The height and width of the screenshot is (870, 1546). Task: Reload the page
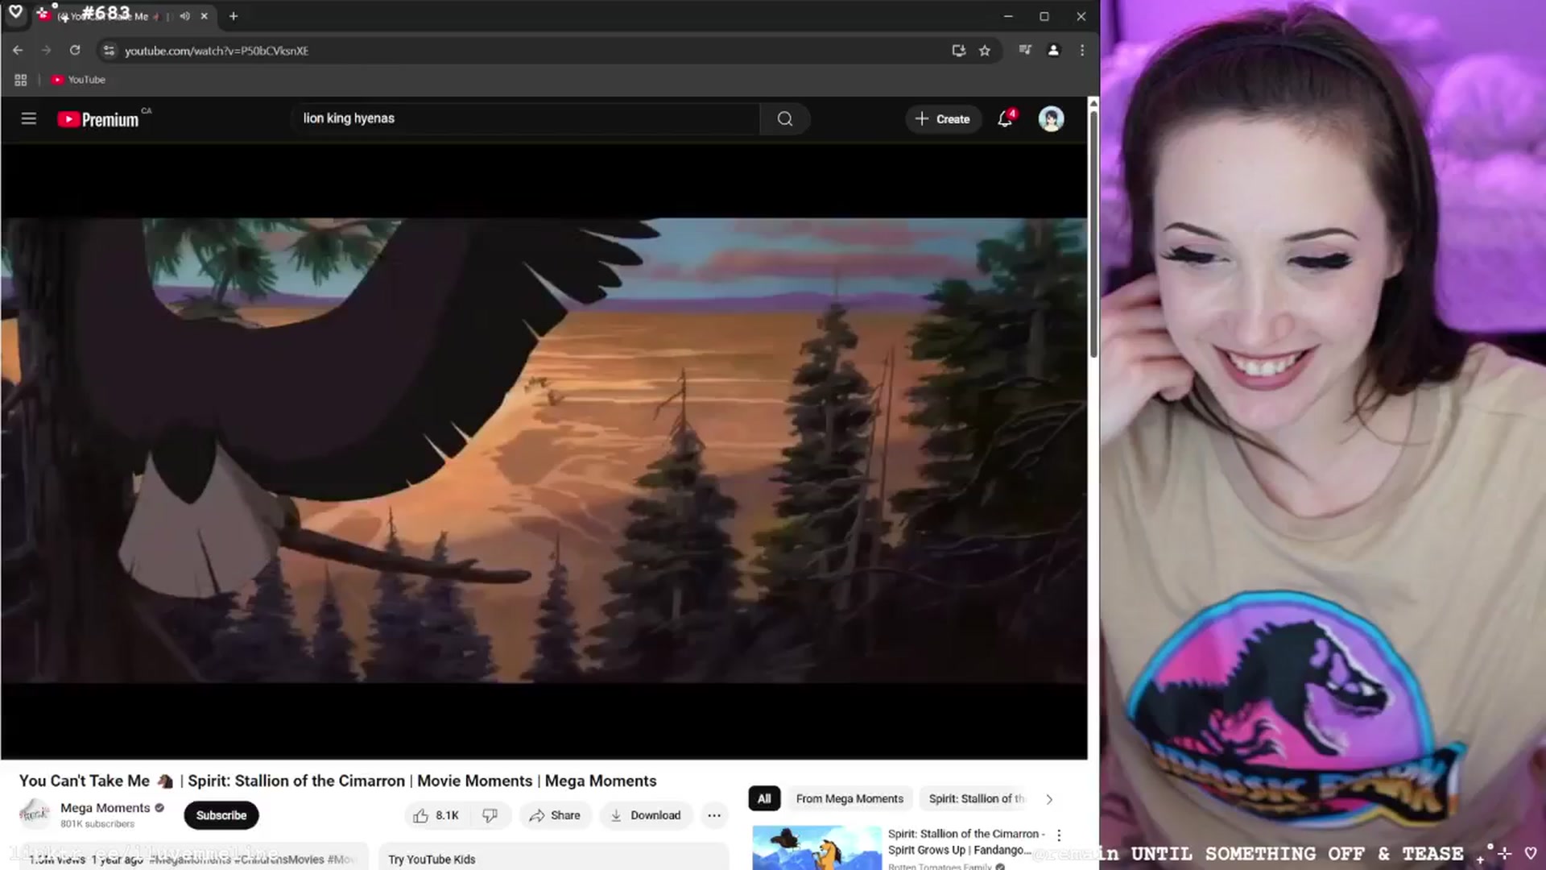click(75, 50)
